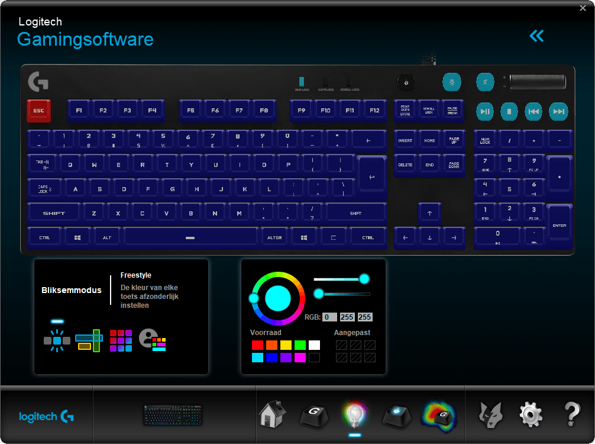Pick the blue stock color swatch
The height and width of the screenshot is (444, 595).
(271, 358)
